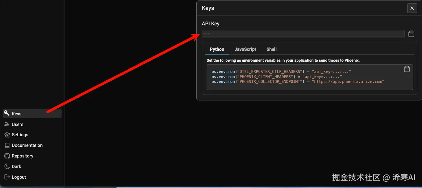Screen dimensions: 422x188
Task: Open the Documentation link
Action: point(32,145)
